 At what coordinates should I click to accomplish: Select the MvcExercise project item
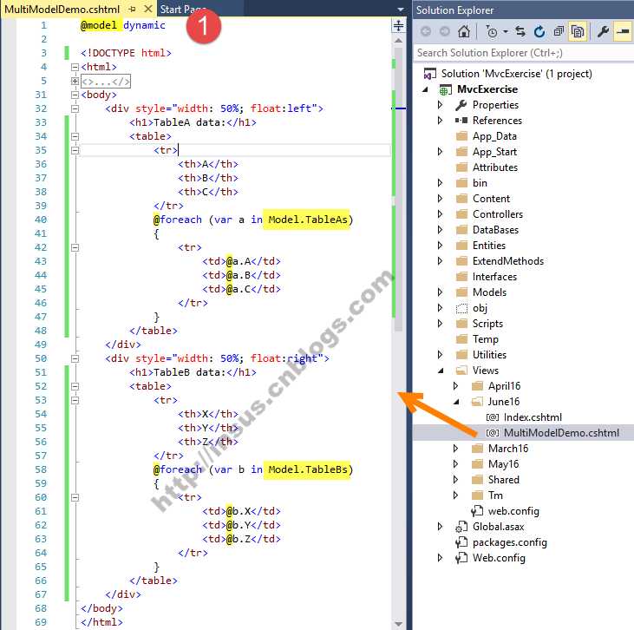[x=487, y=89]
